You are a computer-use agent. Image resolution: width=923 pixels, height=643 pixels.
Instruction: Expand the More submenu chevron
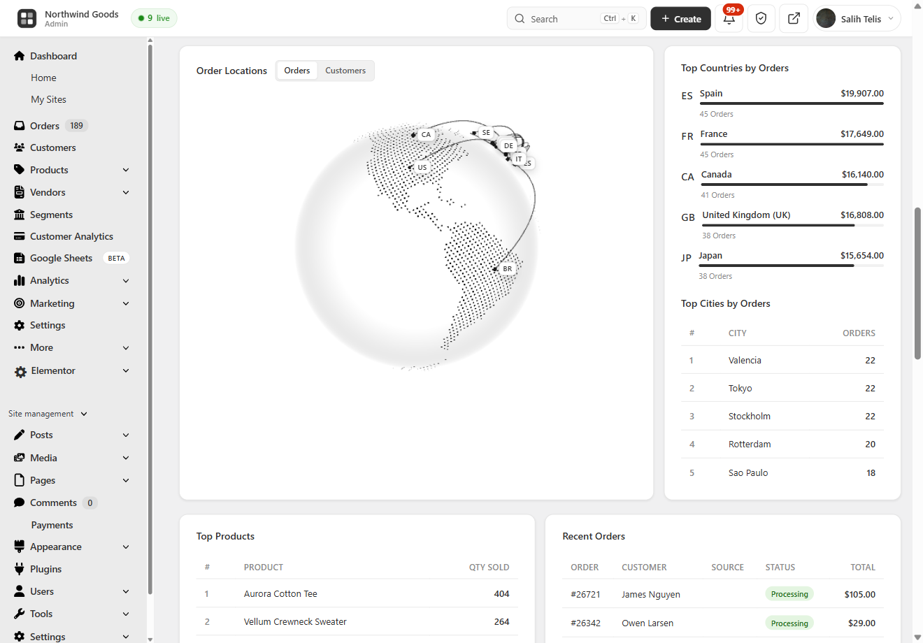click(126, 347)
